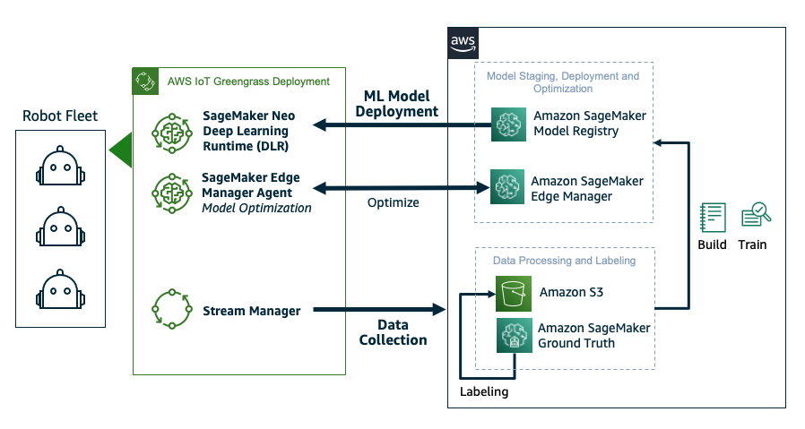The height and width of the screenshot is (429, 805).
Task: Click the AWS IoT Greengrass Deployment title
Action: pyautogui.click(x=248, y=82)
